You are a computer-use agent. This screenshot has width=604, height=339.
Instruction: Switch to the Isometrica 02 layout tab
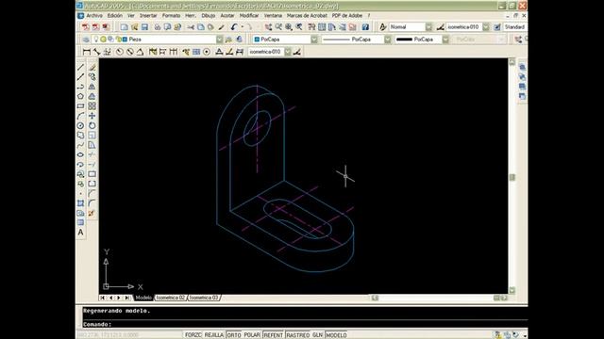pos(171,298)
